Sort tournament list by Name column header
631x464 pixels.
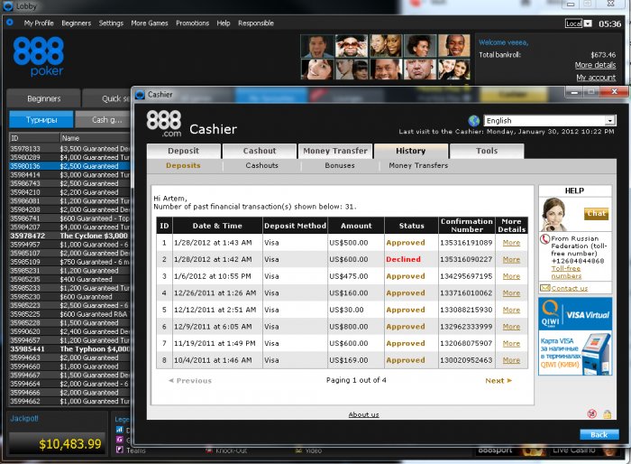tap(95, 138)
